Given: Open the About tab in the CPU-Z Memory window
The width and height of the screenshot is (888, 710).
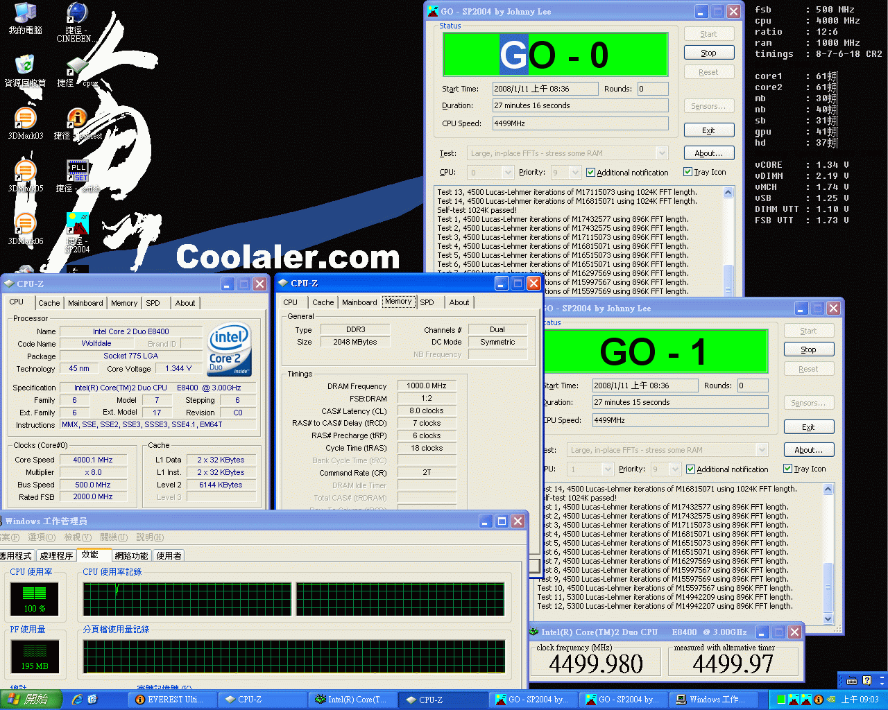Looking at the screenshot, I should [x=459, y=302].
